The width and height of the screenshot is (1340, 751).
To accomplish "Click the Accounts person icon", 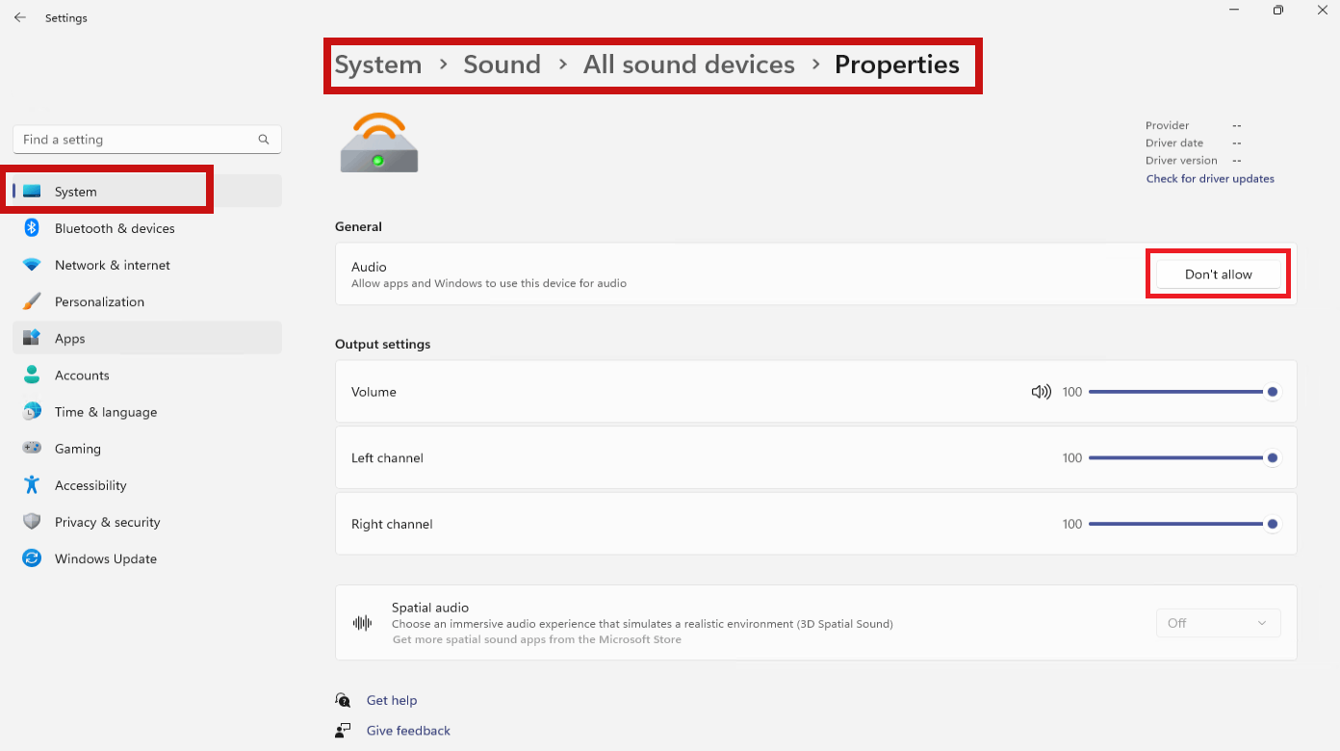I will 32,375.
